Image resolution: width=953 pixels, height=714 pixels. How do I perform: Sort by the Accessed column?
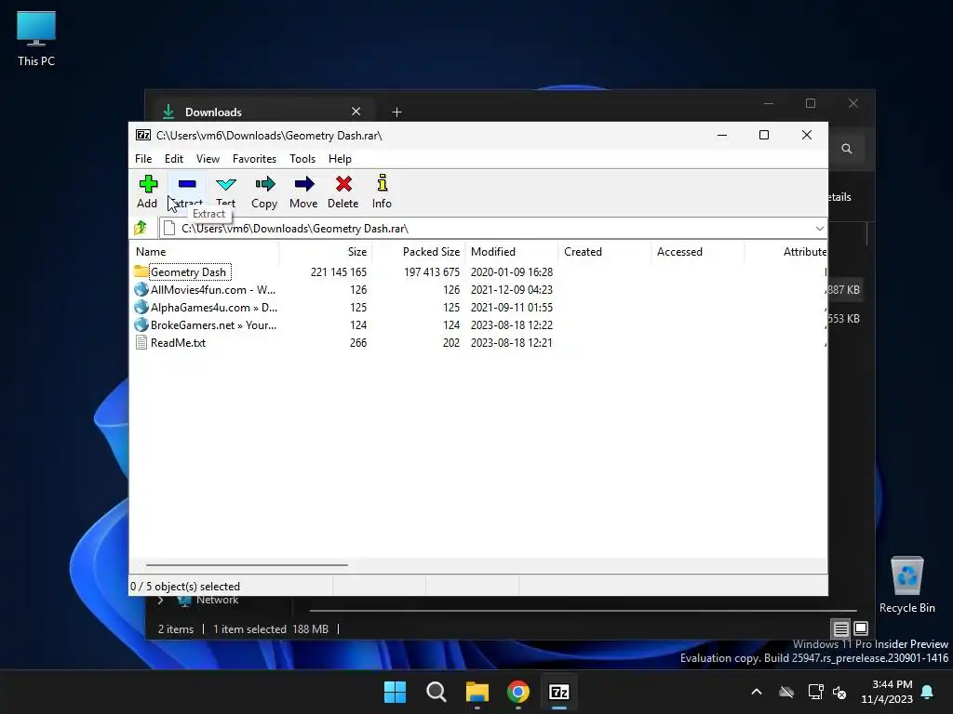click(698, 251)
